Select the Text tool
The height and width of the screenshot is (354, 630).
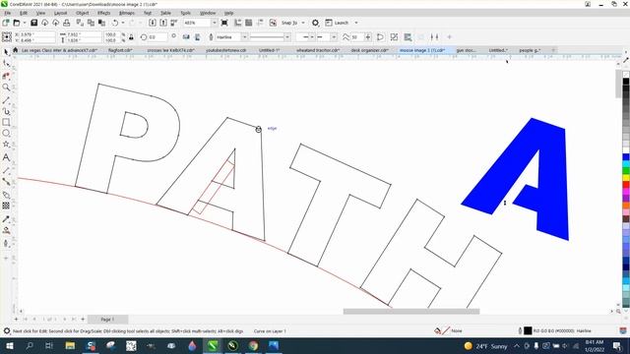pyautogui.click(x=6, y=157)
